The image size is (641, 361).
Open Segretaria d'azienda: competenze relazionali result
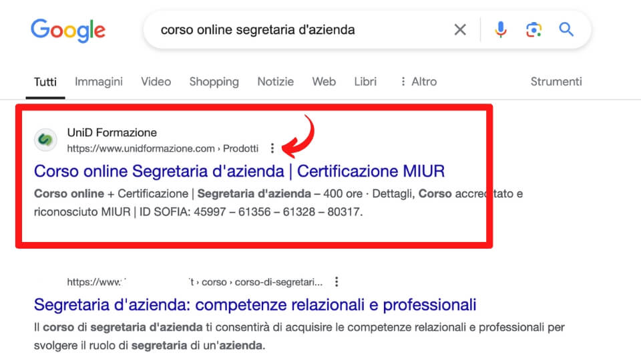click(x=255, y=305)
